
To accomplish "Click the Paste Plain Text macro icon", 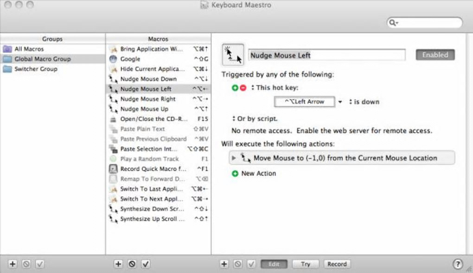I will click(x=114, y=129).
